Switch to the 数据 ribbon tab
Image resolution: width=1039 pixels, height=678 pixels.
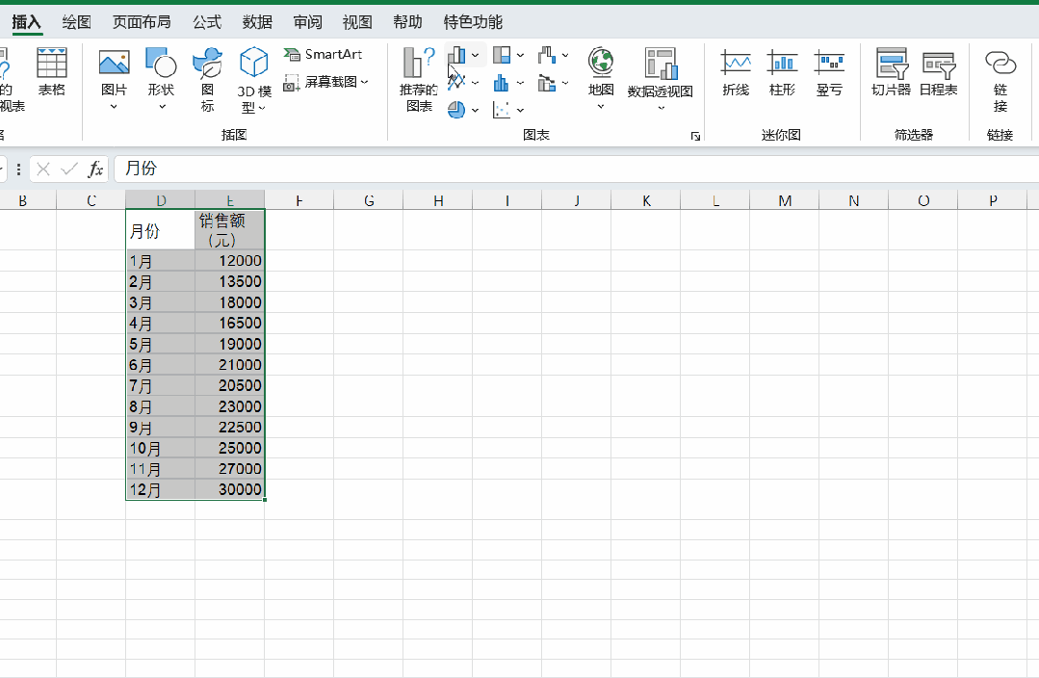point(257,22)
